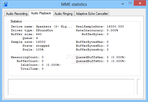Click the RealSampleRate value '16000.000'

115,27
